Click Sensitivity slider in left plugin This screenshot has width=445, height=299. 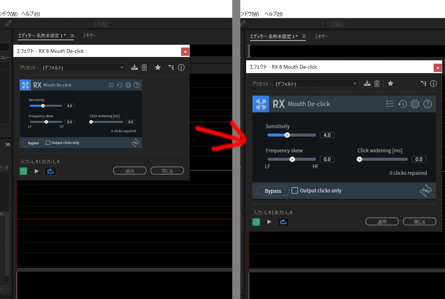coord(46,106)
